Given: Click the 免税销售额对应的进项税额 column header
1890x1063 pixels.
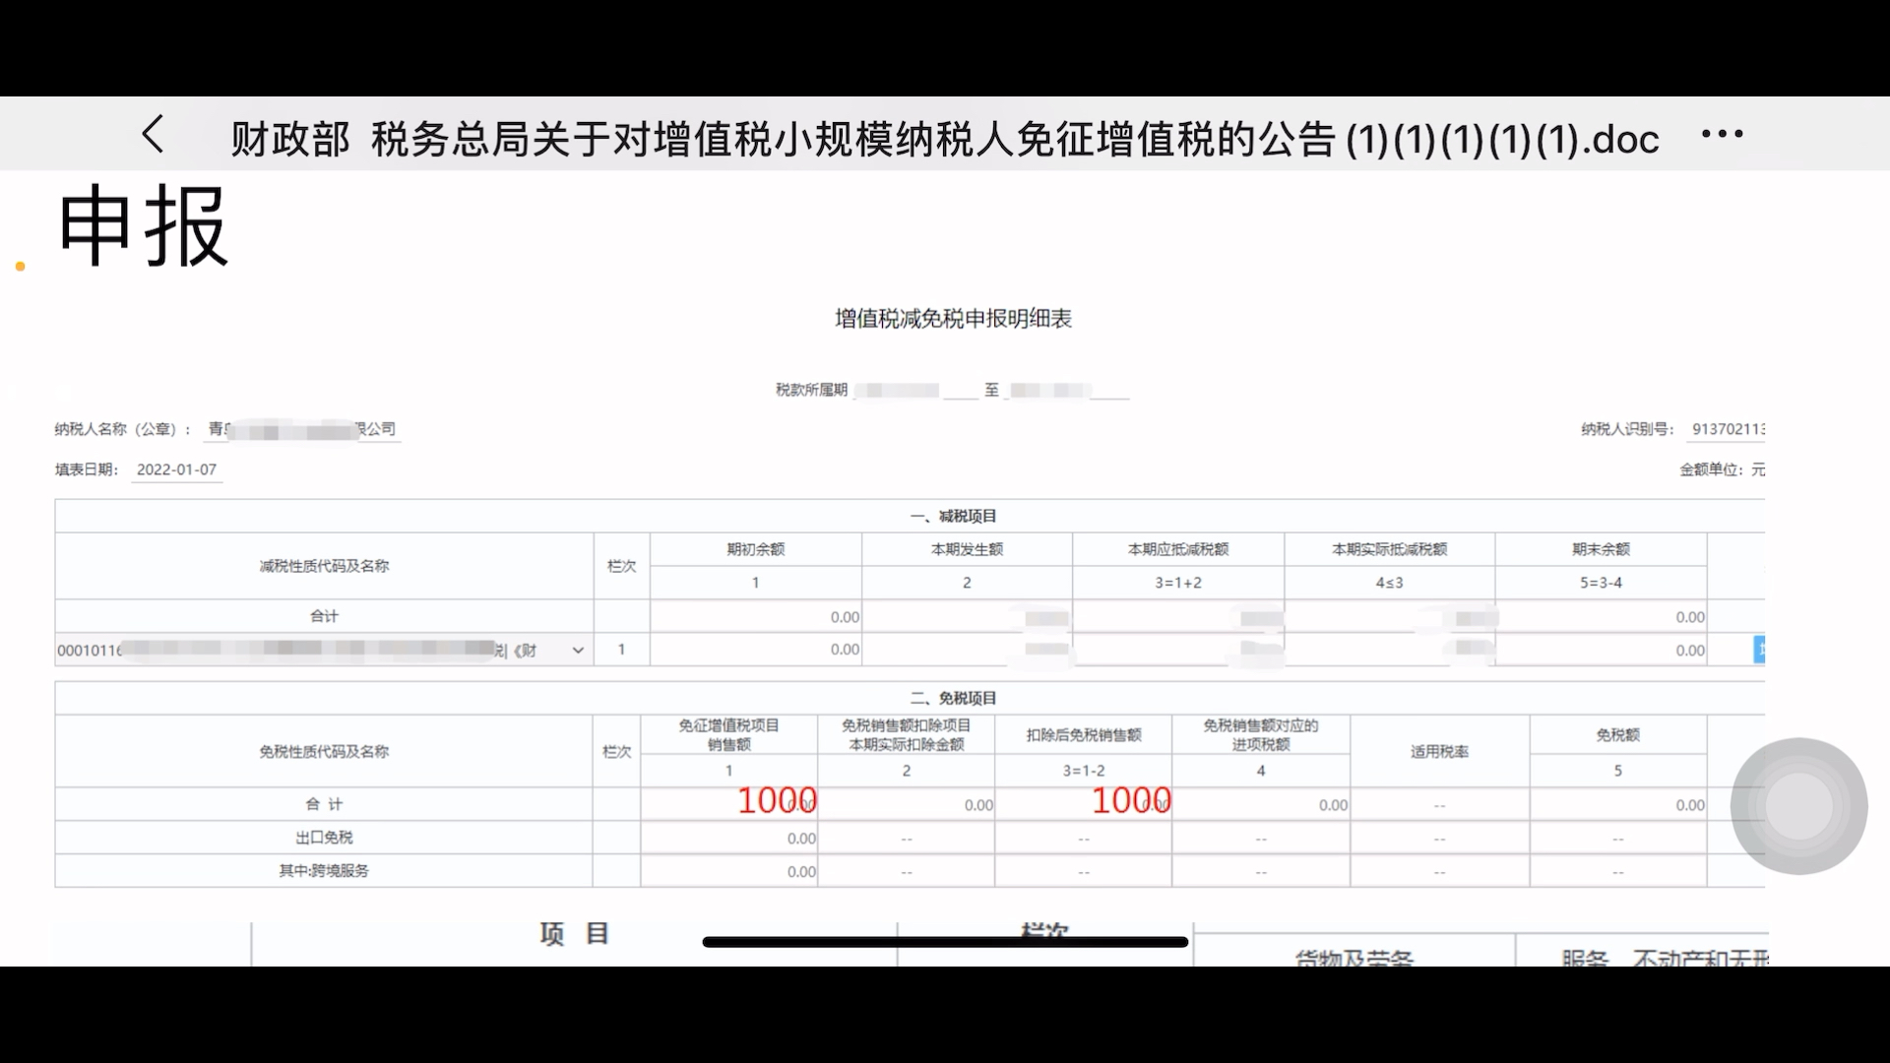Looking at the screenshot, I should pos(1260,735).
